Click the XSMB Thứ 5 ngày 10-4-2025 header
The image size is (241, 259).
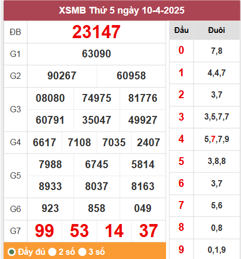pyautogui.click(x=122, y=10)
